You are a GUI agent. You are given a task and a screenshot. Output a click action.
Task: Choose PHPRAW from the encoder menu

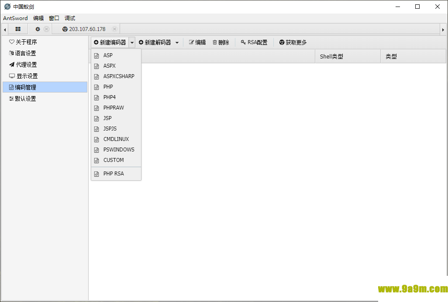pyautogui.click(x=116, y=108)
